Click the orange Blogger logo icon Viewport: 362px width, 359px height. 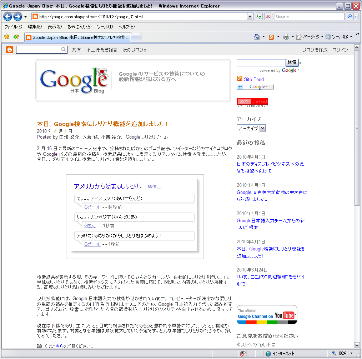pos(10,50)
